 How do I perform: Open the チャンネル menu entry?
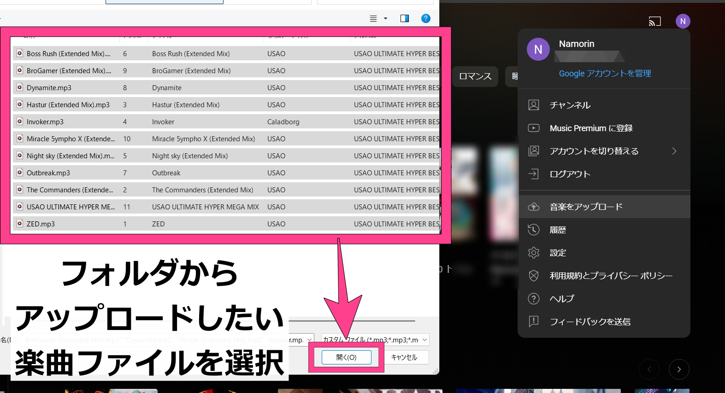click(604, 105)
